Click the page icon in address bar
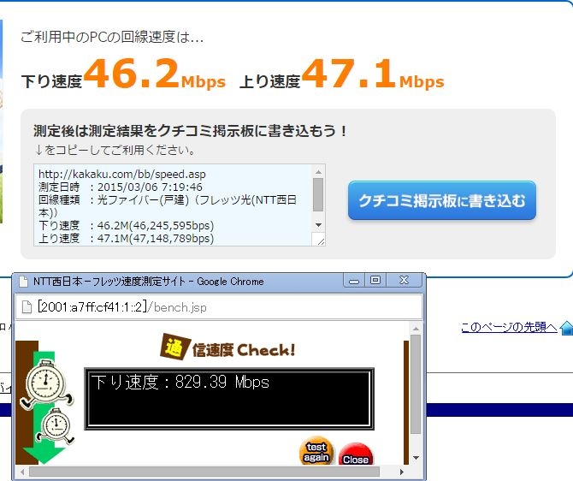The image size is (573, 481). (27, 307)
